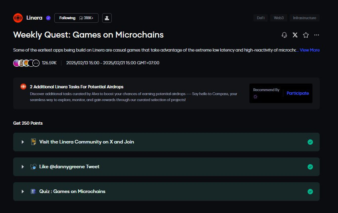The height and width of the screenshot is (213, 338).
Task: Click the document icon on the Visit Linera Community task
Action: tap(34, 142)
